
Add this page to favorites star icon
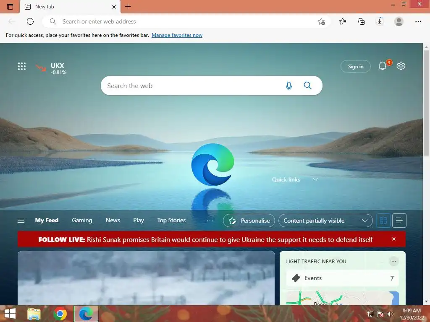tap(321, 21)
